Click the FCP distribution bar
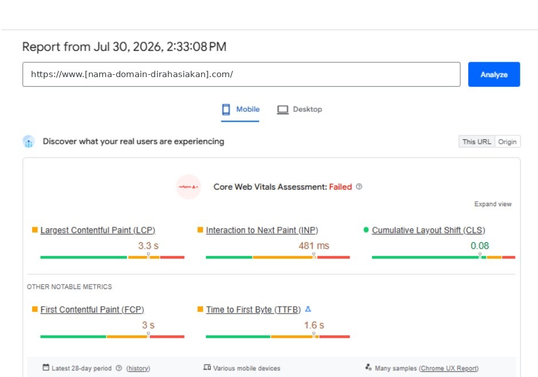Viewport: 538px width, 377px height. pyautogui.click(x=112, y=336)
